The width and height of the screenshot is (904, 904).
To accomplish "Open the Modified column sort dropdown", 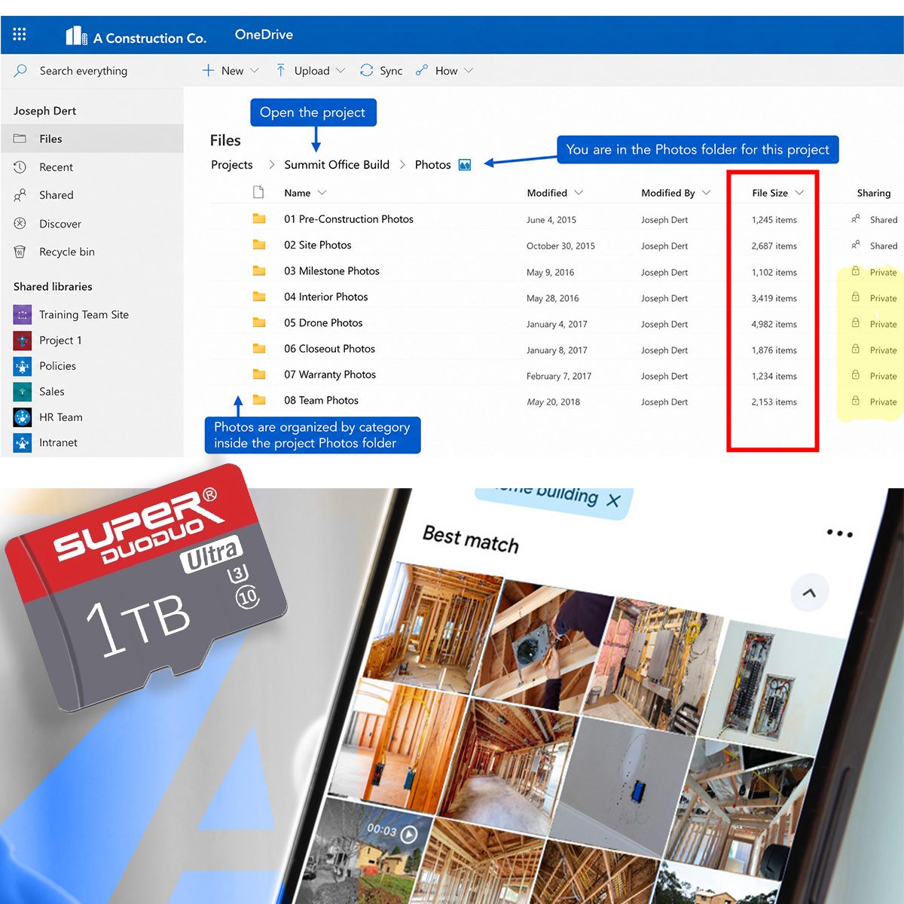I will point(579,193).
